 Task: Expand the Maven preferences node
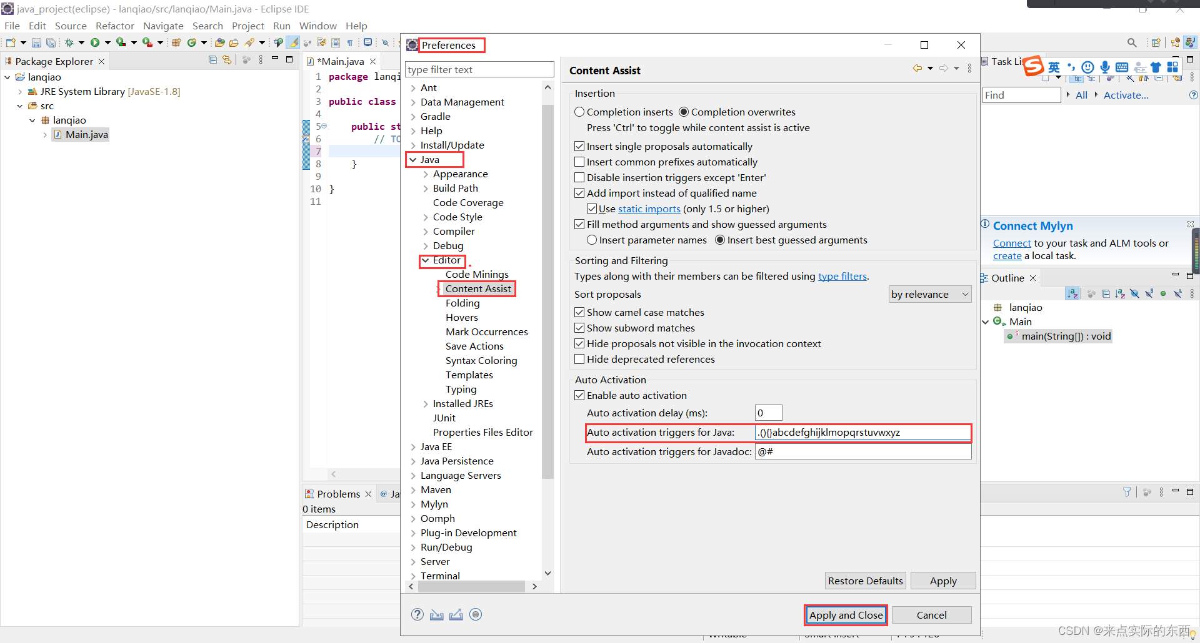tap(412, 490)
